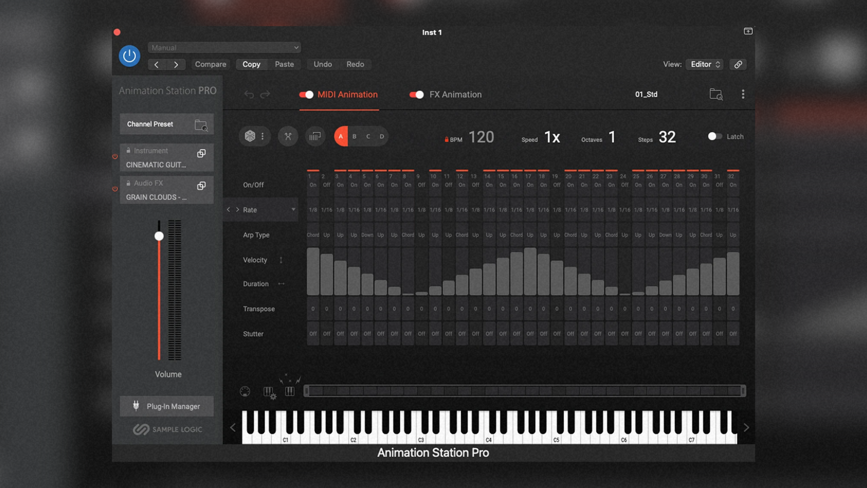This screenshot has width=867, height=488.
Task: Select pattern B tab
Action: click(354, 136)
